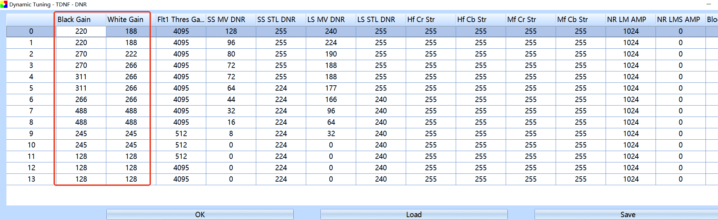Select the White Gain cell in row 2
The width and height of the screenshot is (718, 220).
coord(131,54)
